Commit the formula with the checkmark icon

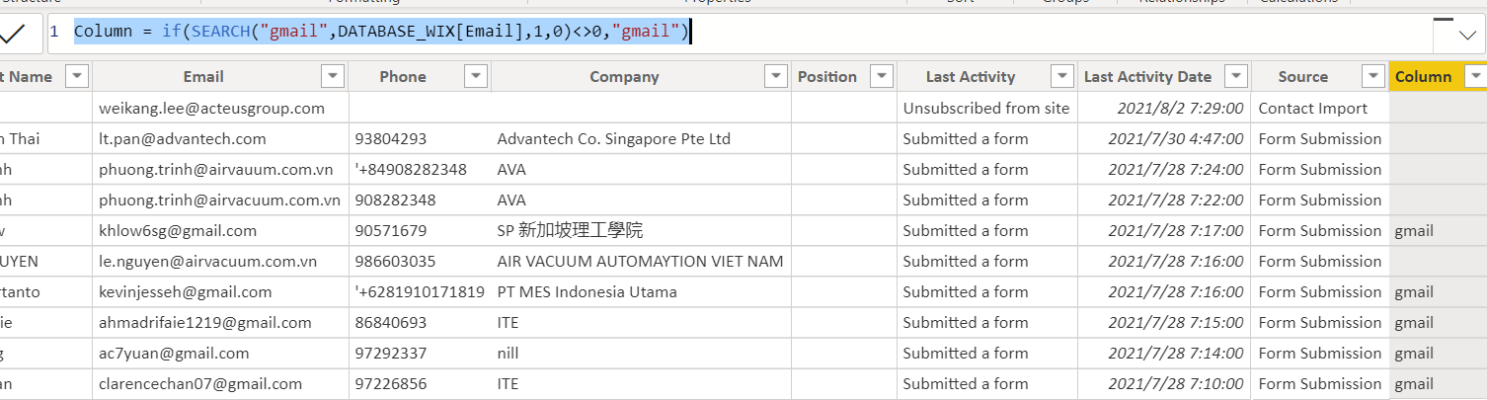13,34
